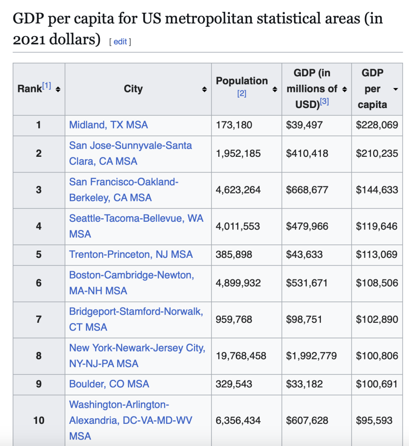Image resolution: width=409 pixels, height=446 pixels.
Task: Open footnote [1] next to Rank
Action: (x=47, y=86)
